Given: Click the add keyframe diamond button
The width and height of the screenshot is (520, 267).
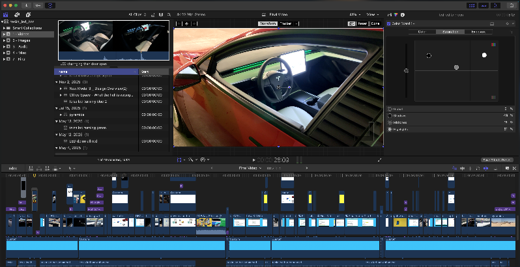Looking at the screenshot, I should (187, 23).
